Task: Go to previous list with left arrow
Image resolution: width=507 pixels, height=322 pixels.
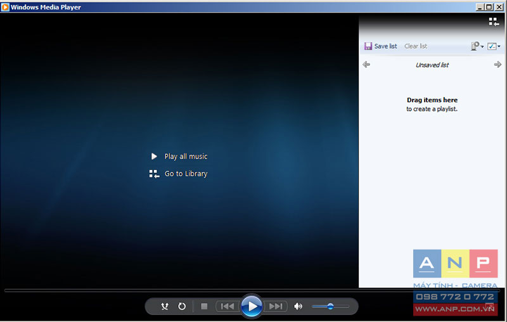Action: (366, 65)
